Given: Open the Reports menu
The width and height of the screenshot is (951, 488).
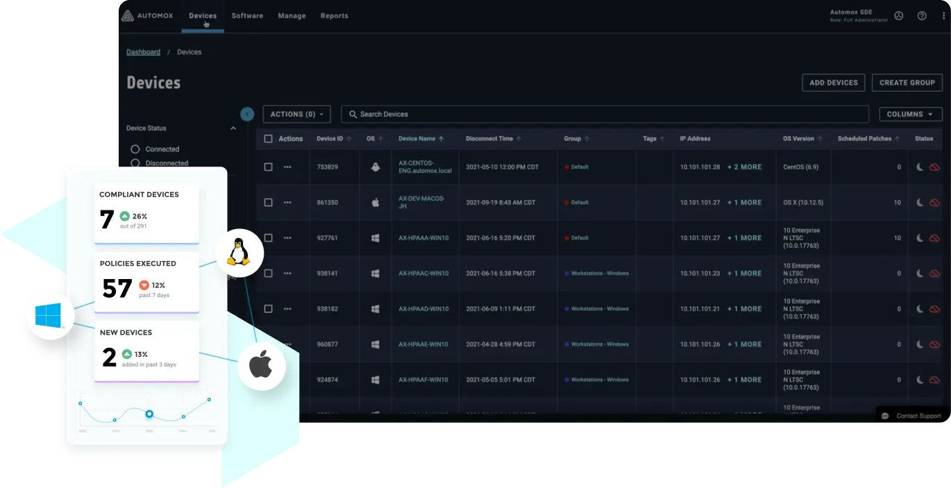Looking at the screenshot, I should [334, 16].
